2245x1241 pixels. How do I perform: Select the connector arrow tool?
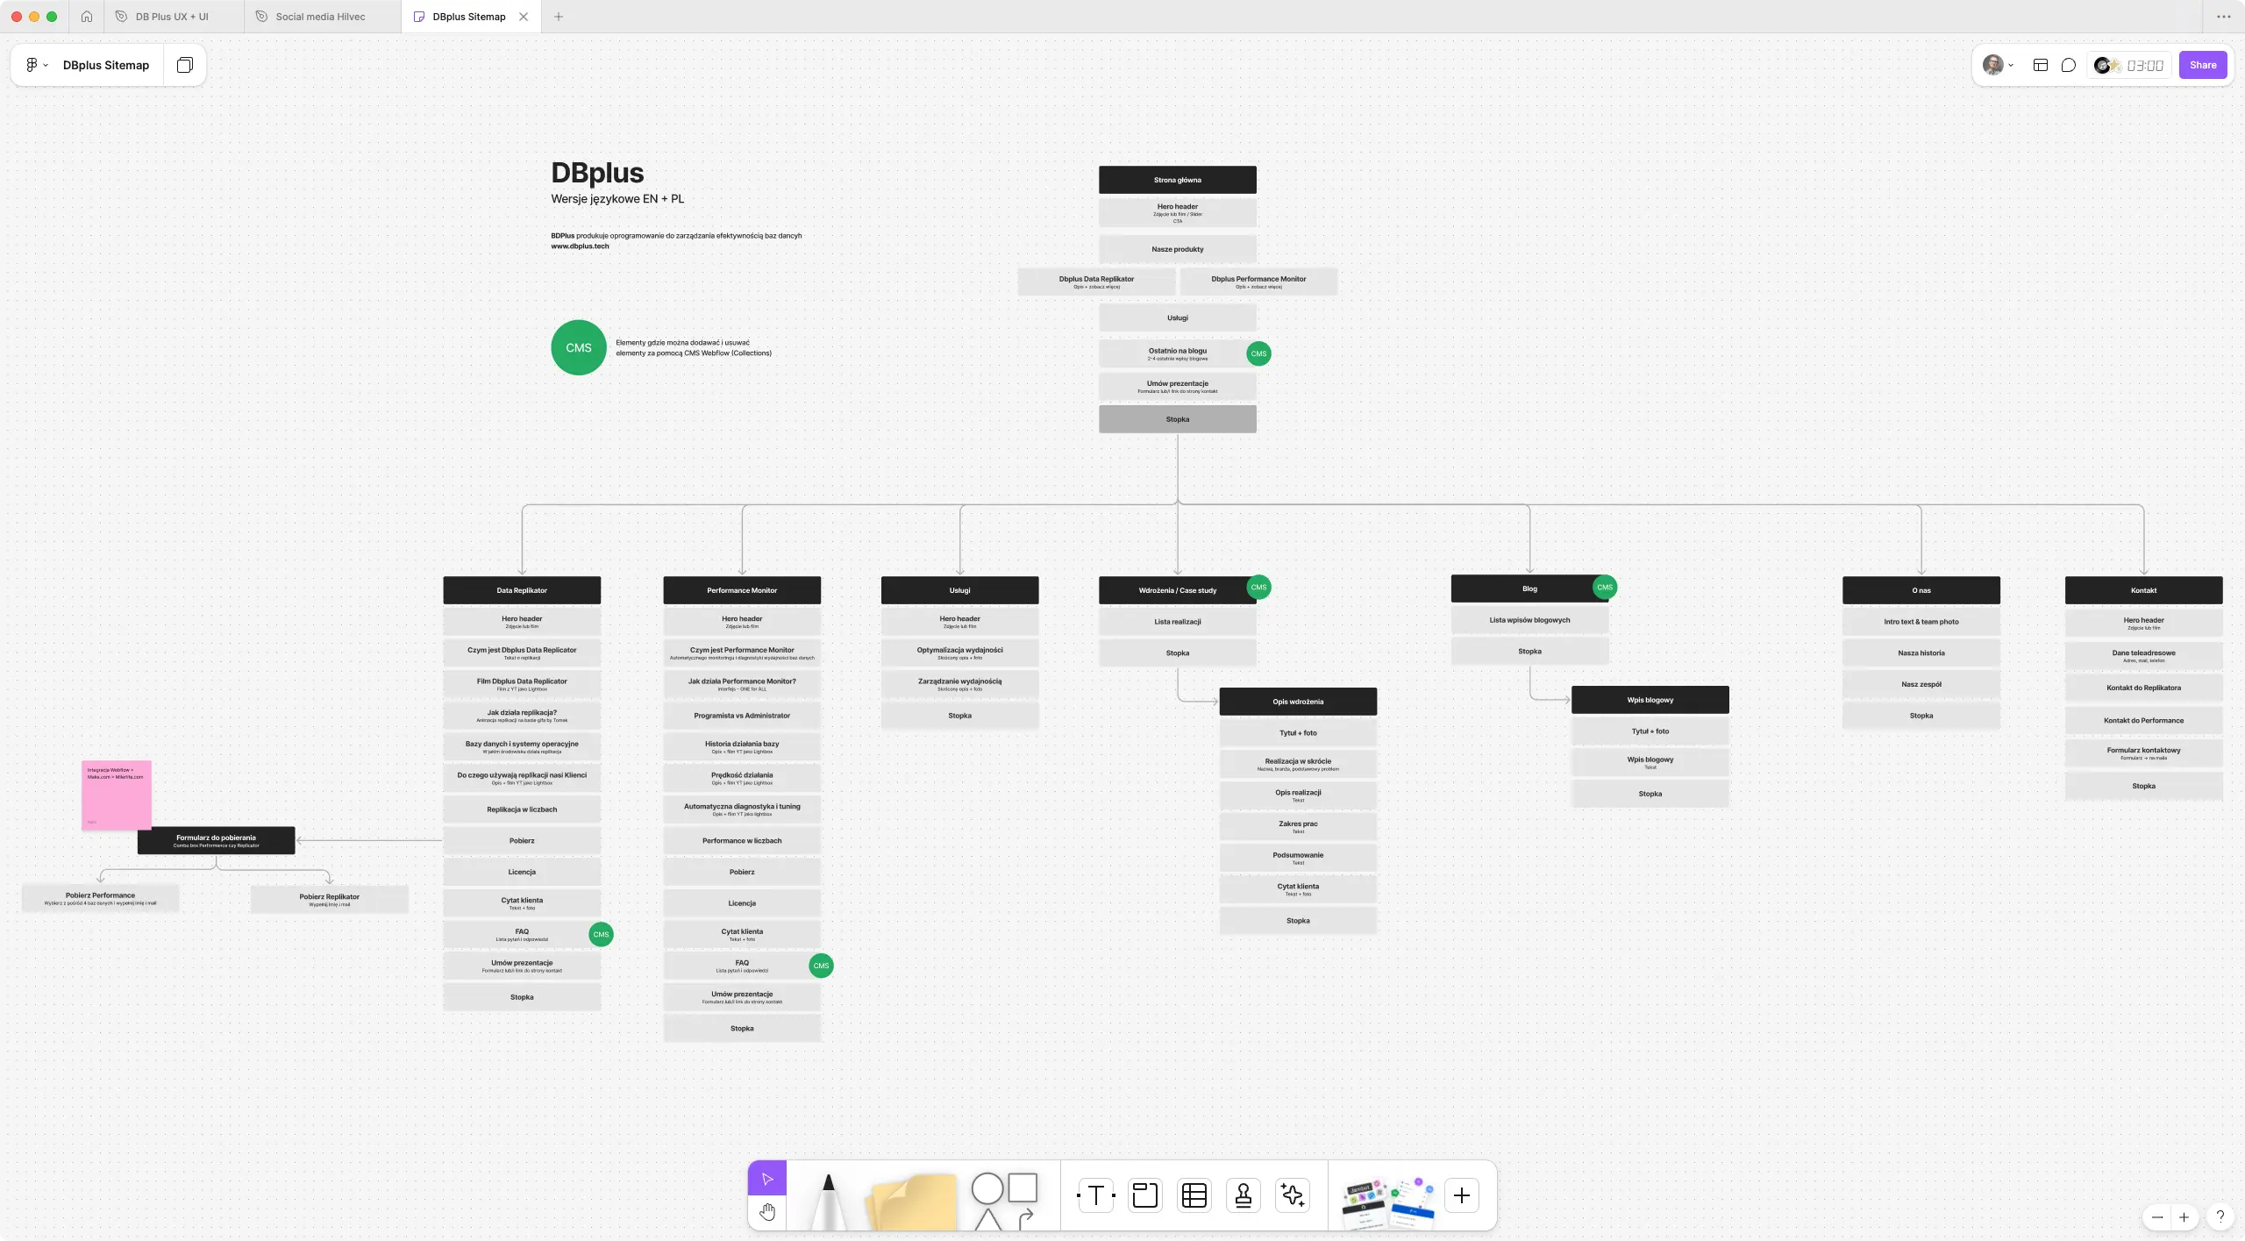coord(1025,1218)
